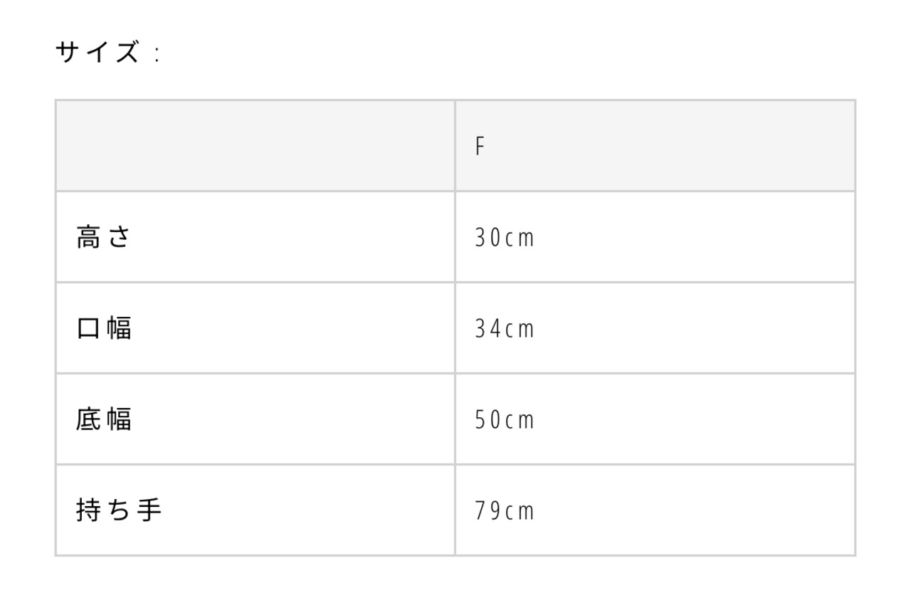Click the "cm" unit in 79cm
911x598 pixels.
coord(520,512)
